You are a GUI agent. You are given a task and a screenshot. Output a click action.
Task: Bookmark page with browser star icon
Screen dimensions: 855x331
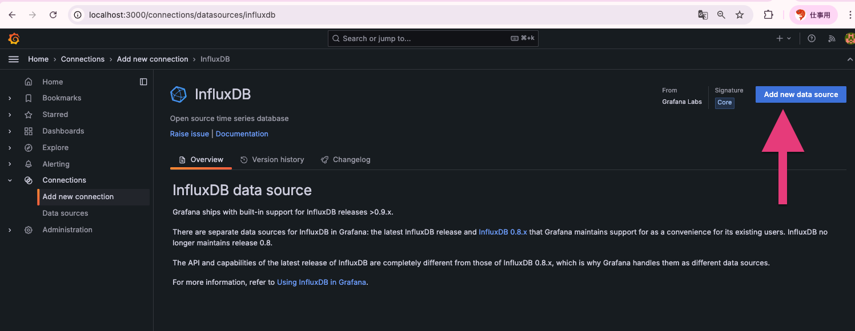click(740, 15)
